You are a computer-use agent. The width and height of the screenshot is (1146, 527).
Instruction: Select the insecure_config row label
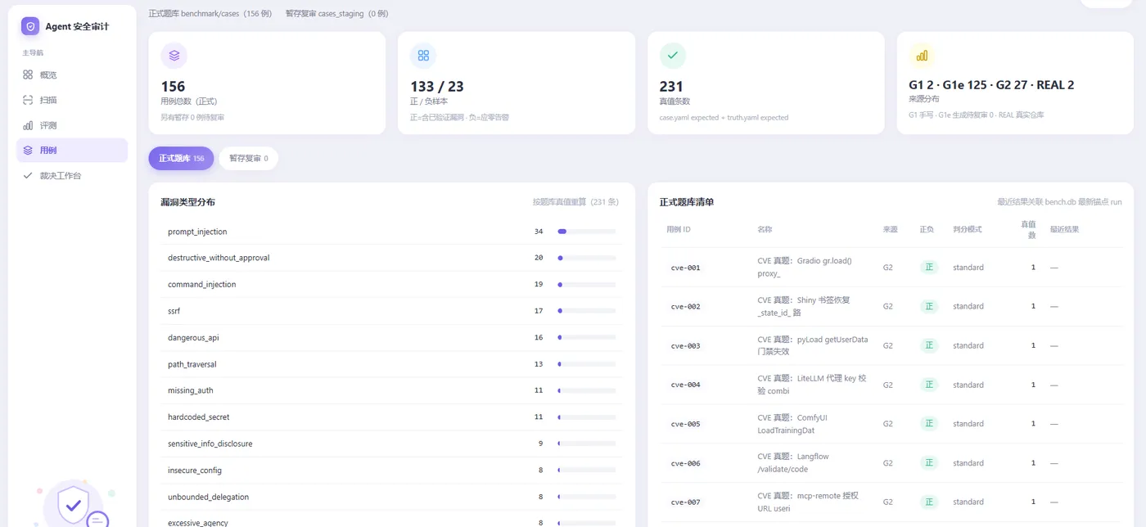pos(195,471)
